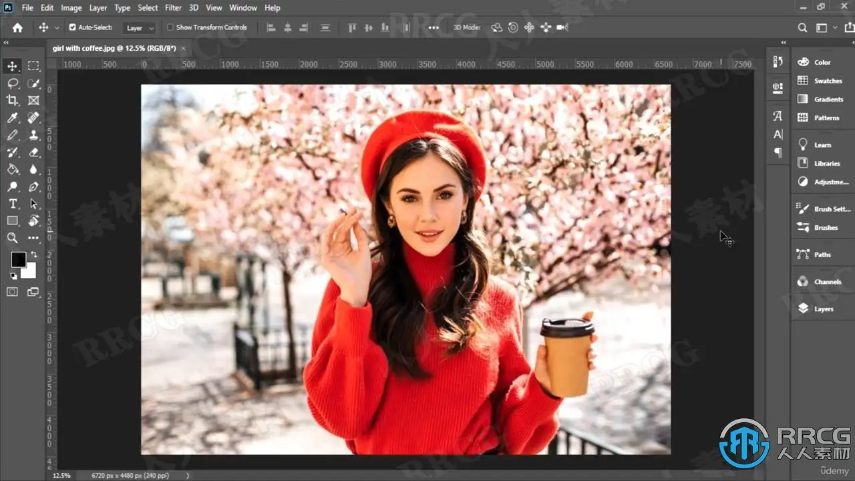Image resolution: width=855 pixels, height=481 pixels.
Task: Expand the status bar info arrow
Action: pyautogui.click(x=187, y=476)
